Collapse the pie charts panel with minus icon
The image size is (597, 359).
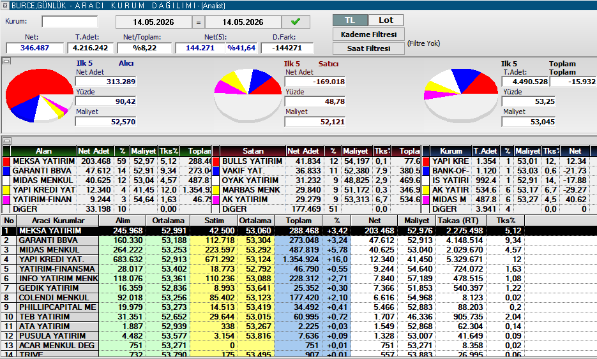(6, 61)
